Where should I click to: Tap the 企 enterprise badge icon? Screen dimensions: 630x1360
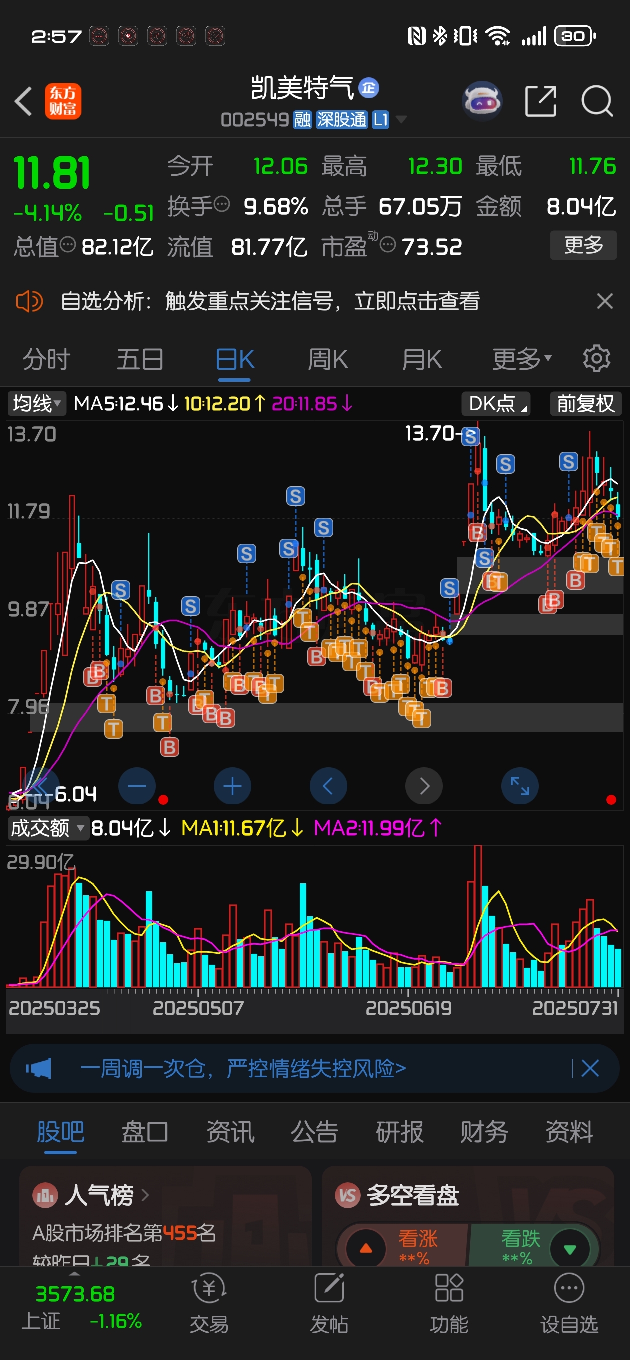(369, 87)
